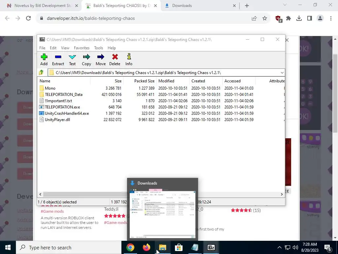Open File Explorer from the taskbar
Screen dimensions: 338x254
coord(162,247)
